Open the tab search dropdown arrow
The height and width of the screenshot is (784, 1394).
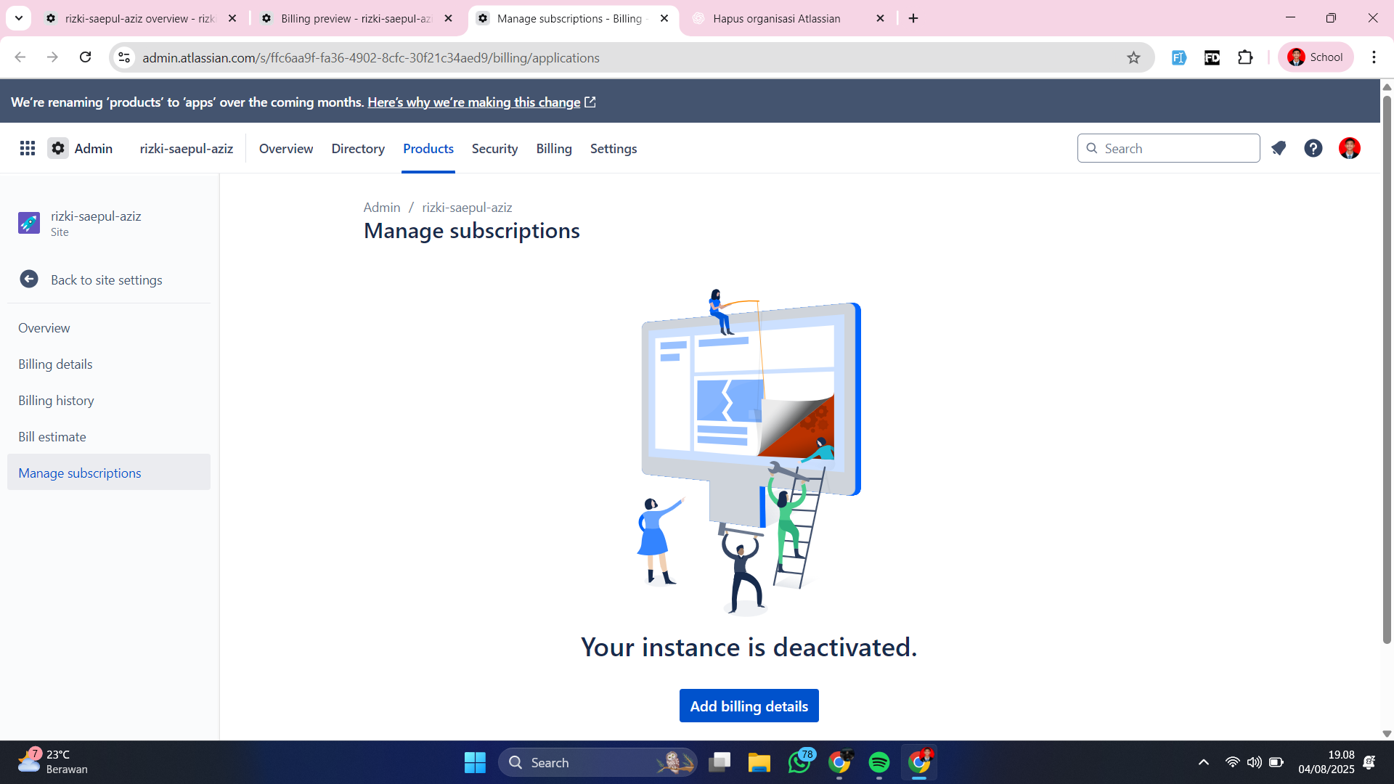19,18
